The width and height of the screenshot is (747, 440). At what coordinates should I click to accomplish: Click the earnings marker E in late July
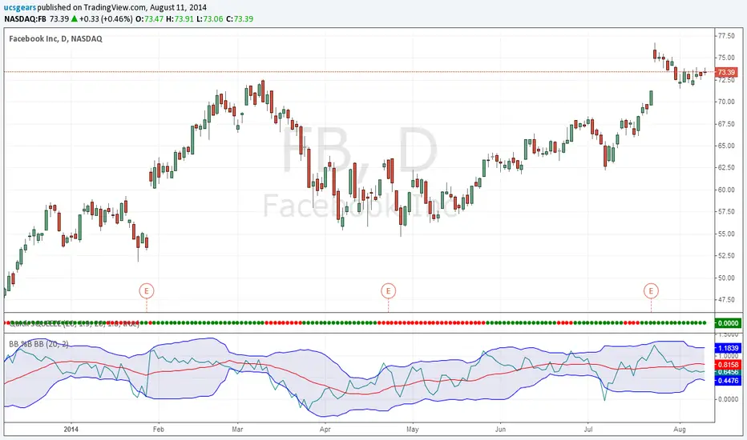tap(652, 290)
